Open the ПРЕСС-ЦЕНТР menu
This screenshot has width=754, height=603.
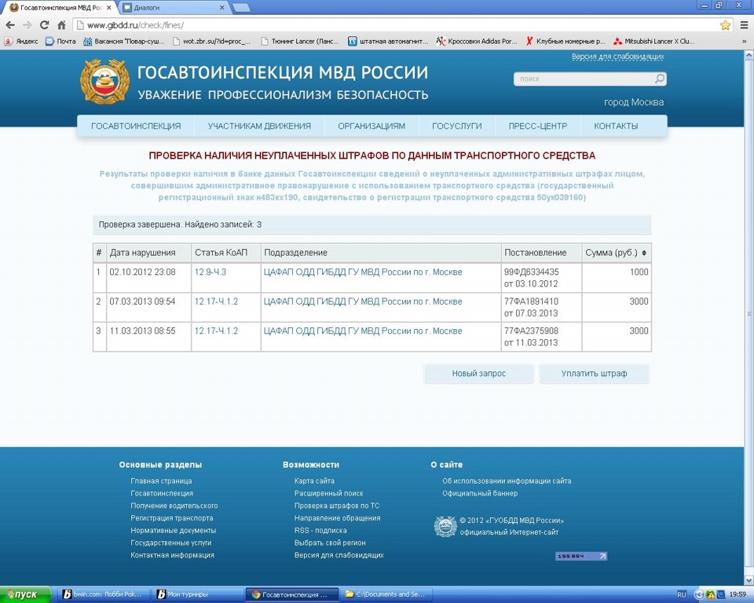click(537, 126)
